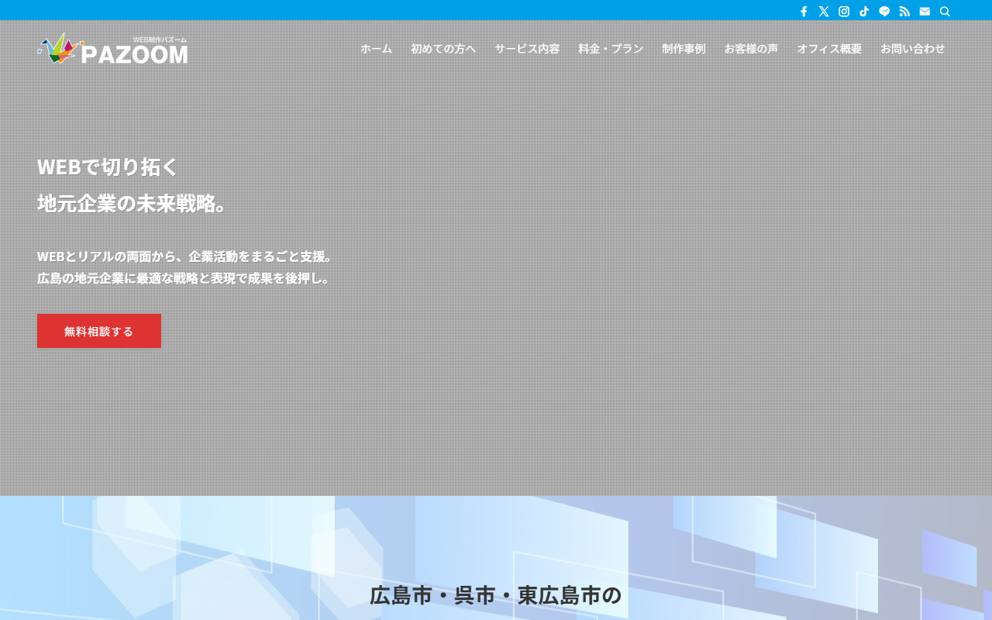Open 初めての方へ menu item
The height and width of the screenshot is (620, 992).
coord(443,49)
